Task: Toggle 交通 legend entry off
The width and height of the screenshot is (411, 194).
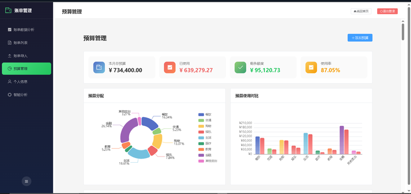Action: (x=205, y=120)
